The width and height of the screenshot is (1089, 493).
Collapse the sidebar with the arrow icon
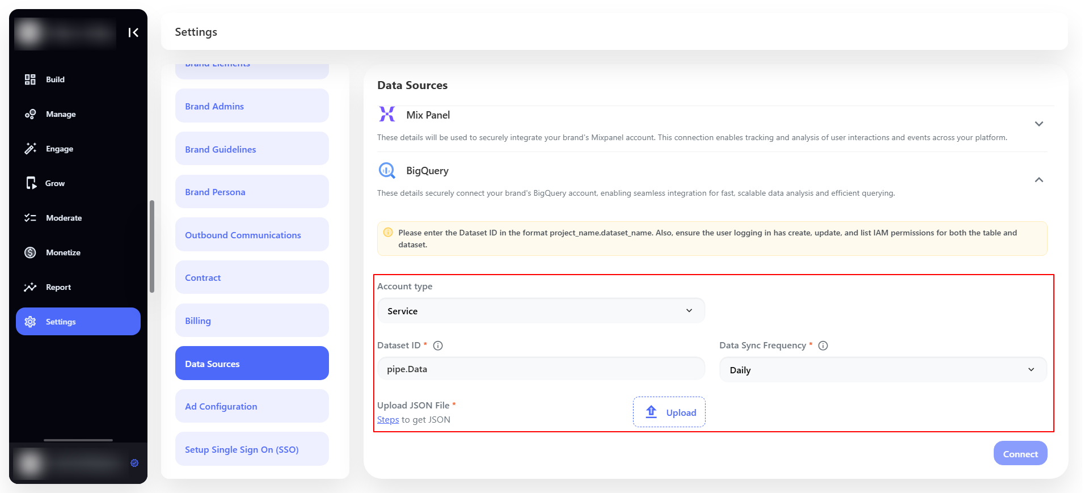pos(133,32)
